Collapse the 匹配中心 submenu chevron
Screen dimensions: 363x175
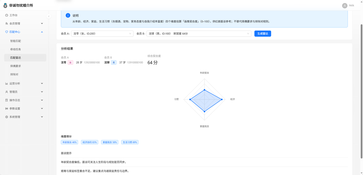click(x=42, y=32)
